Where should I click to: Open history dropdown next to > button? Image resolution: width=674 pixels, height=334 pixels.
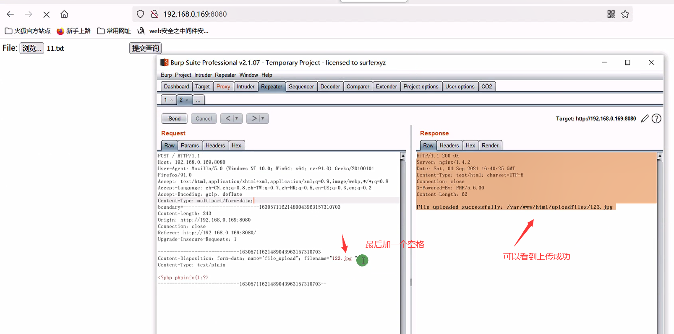pyautogui.click(x=263, y=119)
